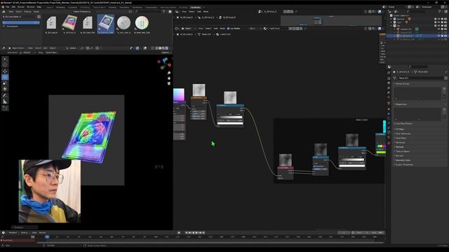Expand the Face Maps panel
This screenshot has width=449, height=252.
[x=401, y=138]
